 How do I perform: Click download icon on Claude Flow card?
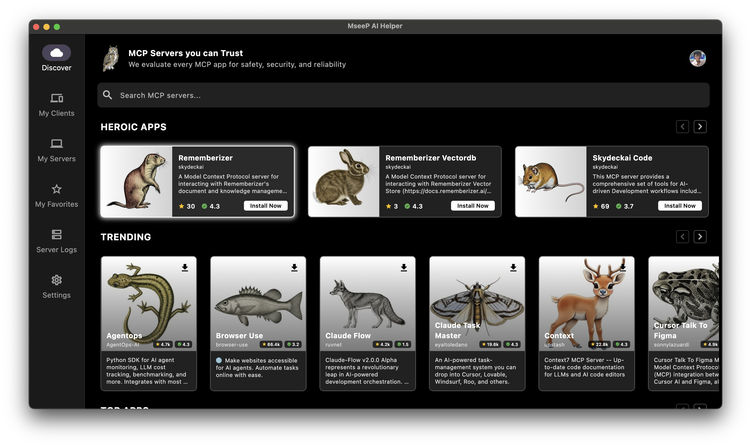coord(404,267)
